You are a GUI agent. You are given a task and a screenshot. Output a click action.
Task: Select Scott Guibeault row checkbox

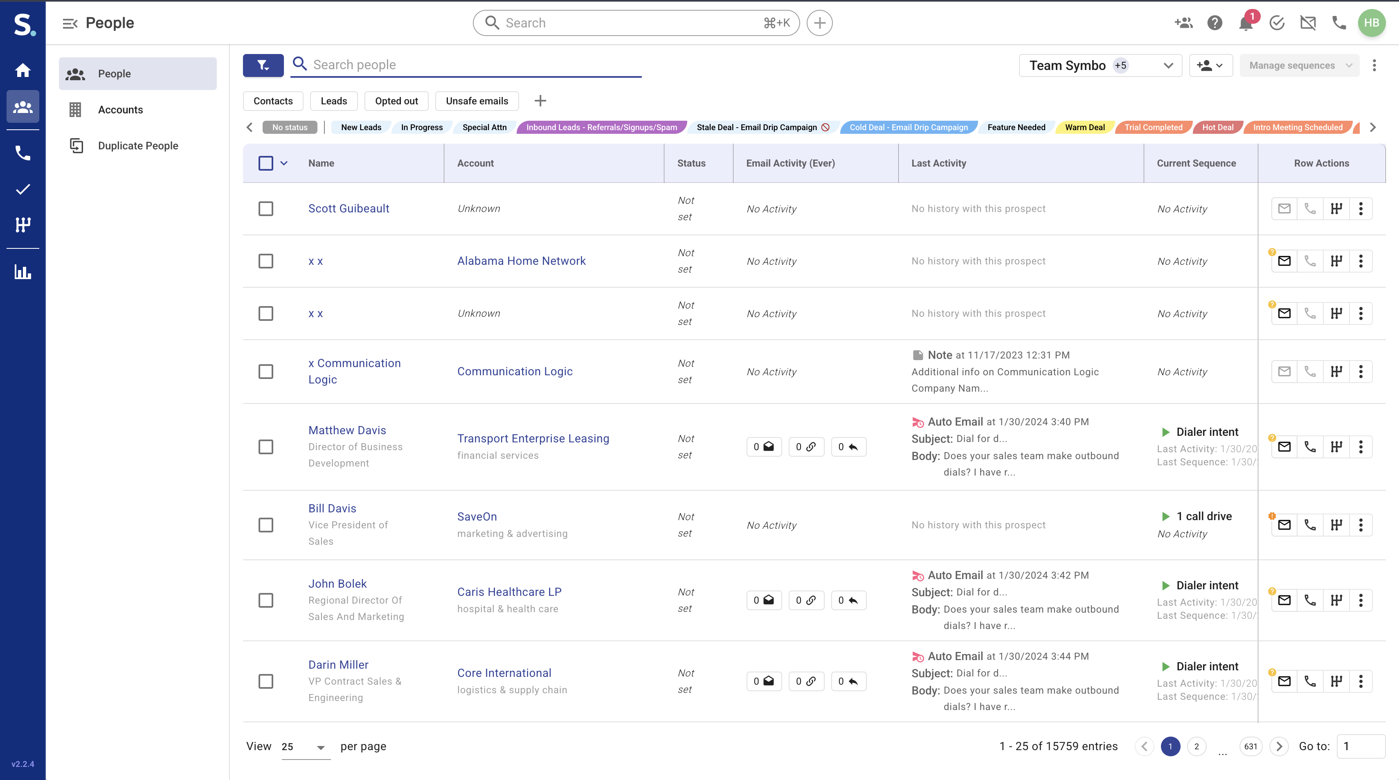pyautogui.click(x=265, y=209)
